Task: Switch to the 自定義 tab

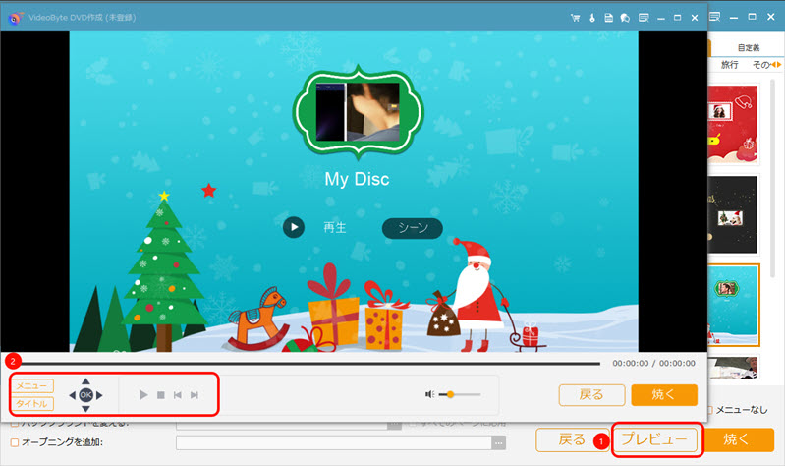Action: (749, 47)
